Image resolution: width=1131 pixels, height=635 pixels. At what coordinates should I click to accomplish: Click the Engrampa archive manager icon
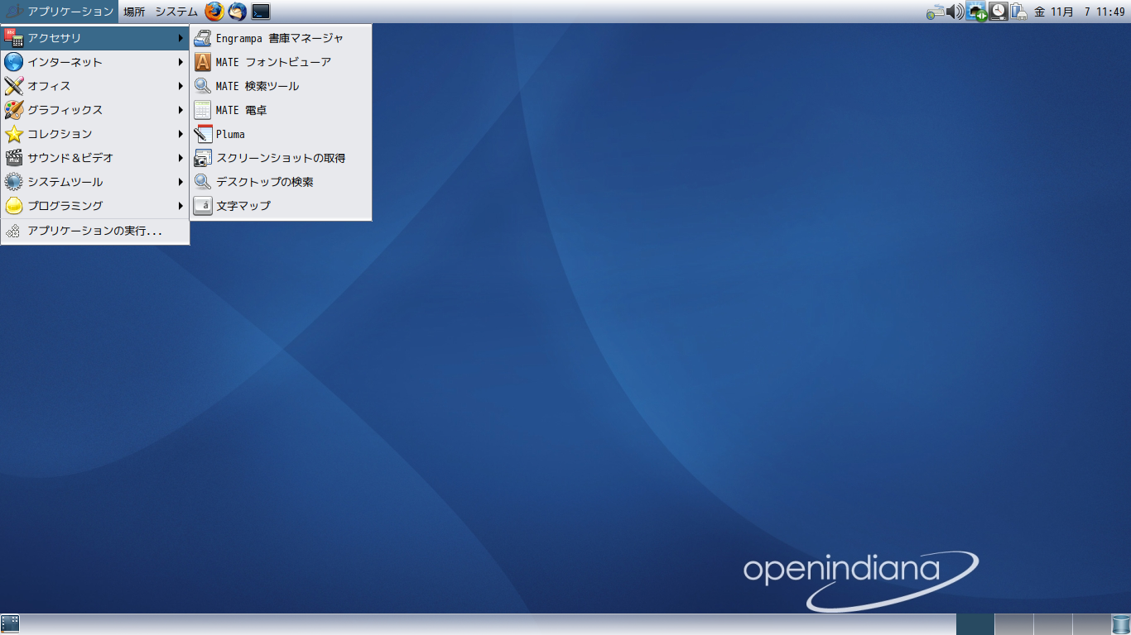pos(203,38)
